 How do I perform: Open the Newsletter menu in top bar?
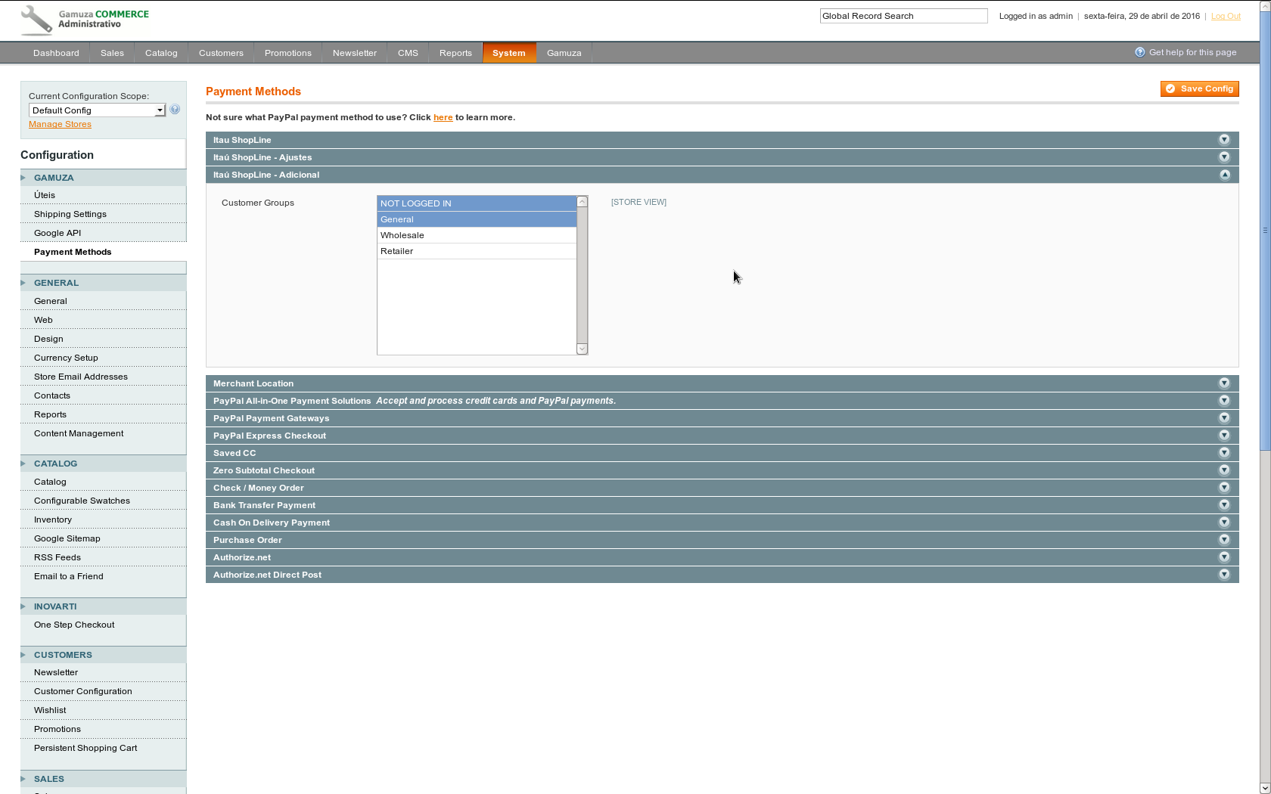(x=354, y=53)
